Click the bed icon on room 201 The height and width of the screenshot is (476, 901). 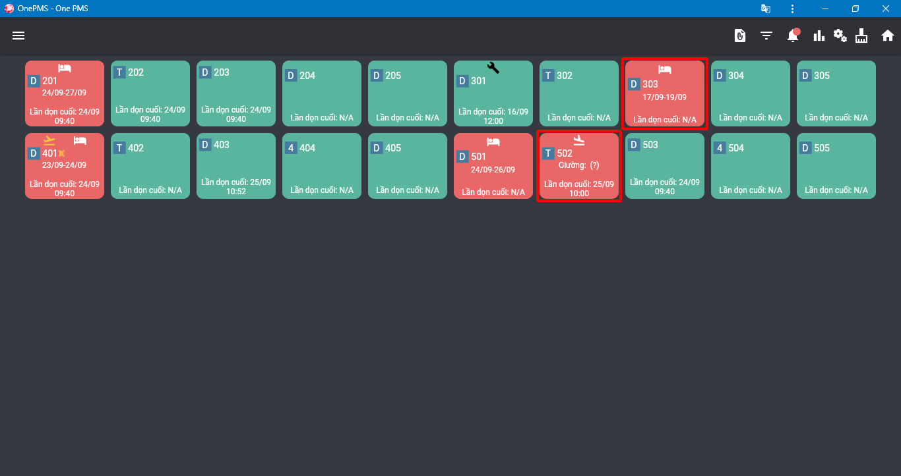(64, 68)
